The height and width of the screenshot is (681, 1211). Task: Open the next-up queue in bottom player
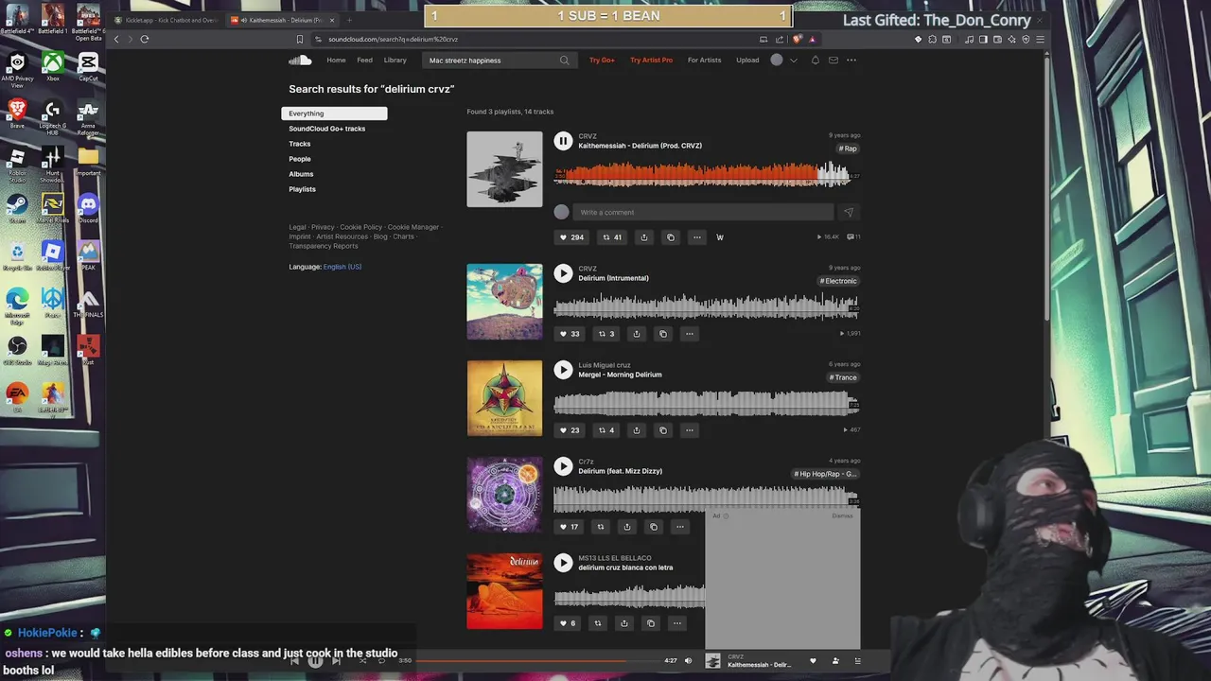coord(858,661)
